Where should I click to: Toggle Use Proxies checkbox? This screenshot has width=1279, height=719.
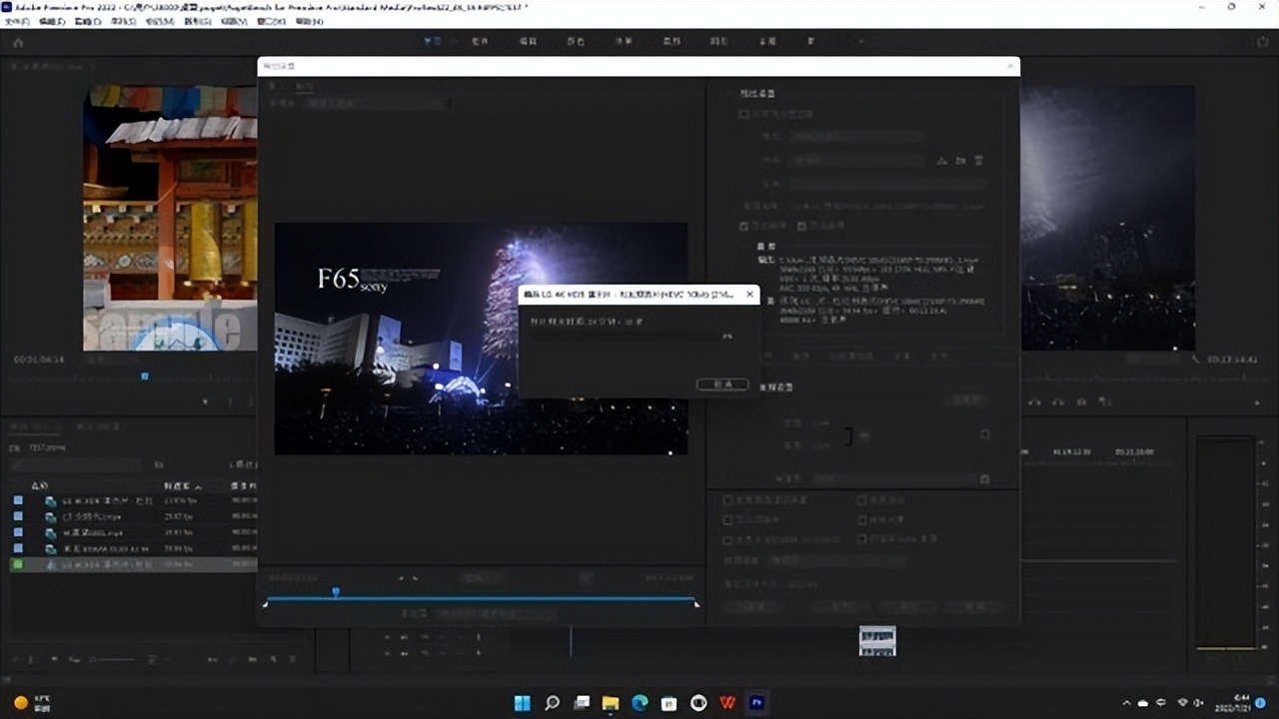pos(861,519)
